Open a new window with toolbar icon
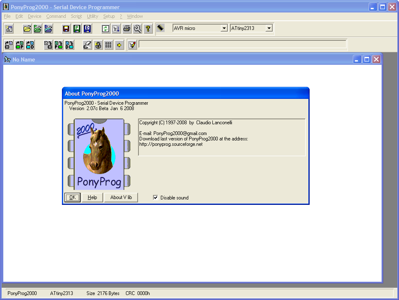The height and width of the screenshot is (300, 399). click(x=9, y=29)
